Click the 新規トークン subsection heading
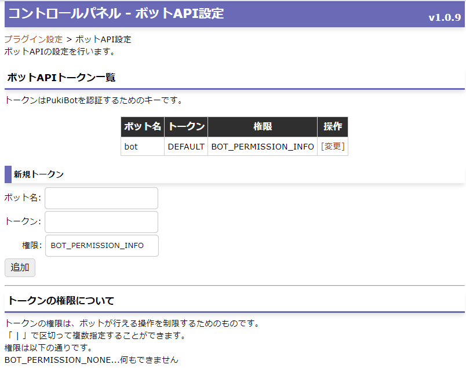This screenshot has width=466, height=368. click(x=39, y=174)
